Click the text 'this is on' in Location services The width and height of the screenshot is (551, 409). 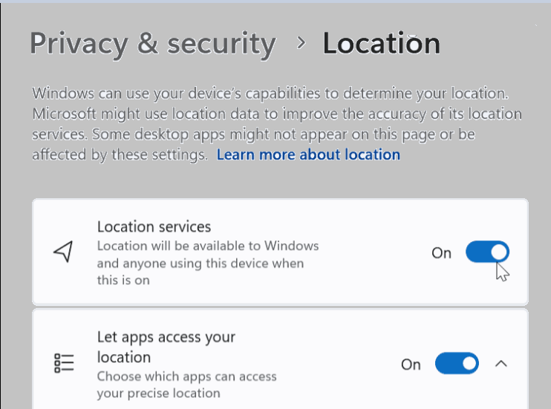[123, 280]
